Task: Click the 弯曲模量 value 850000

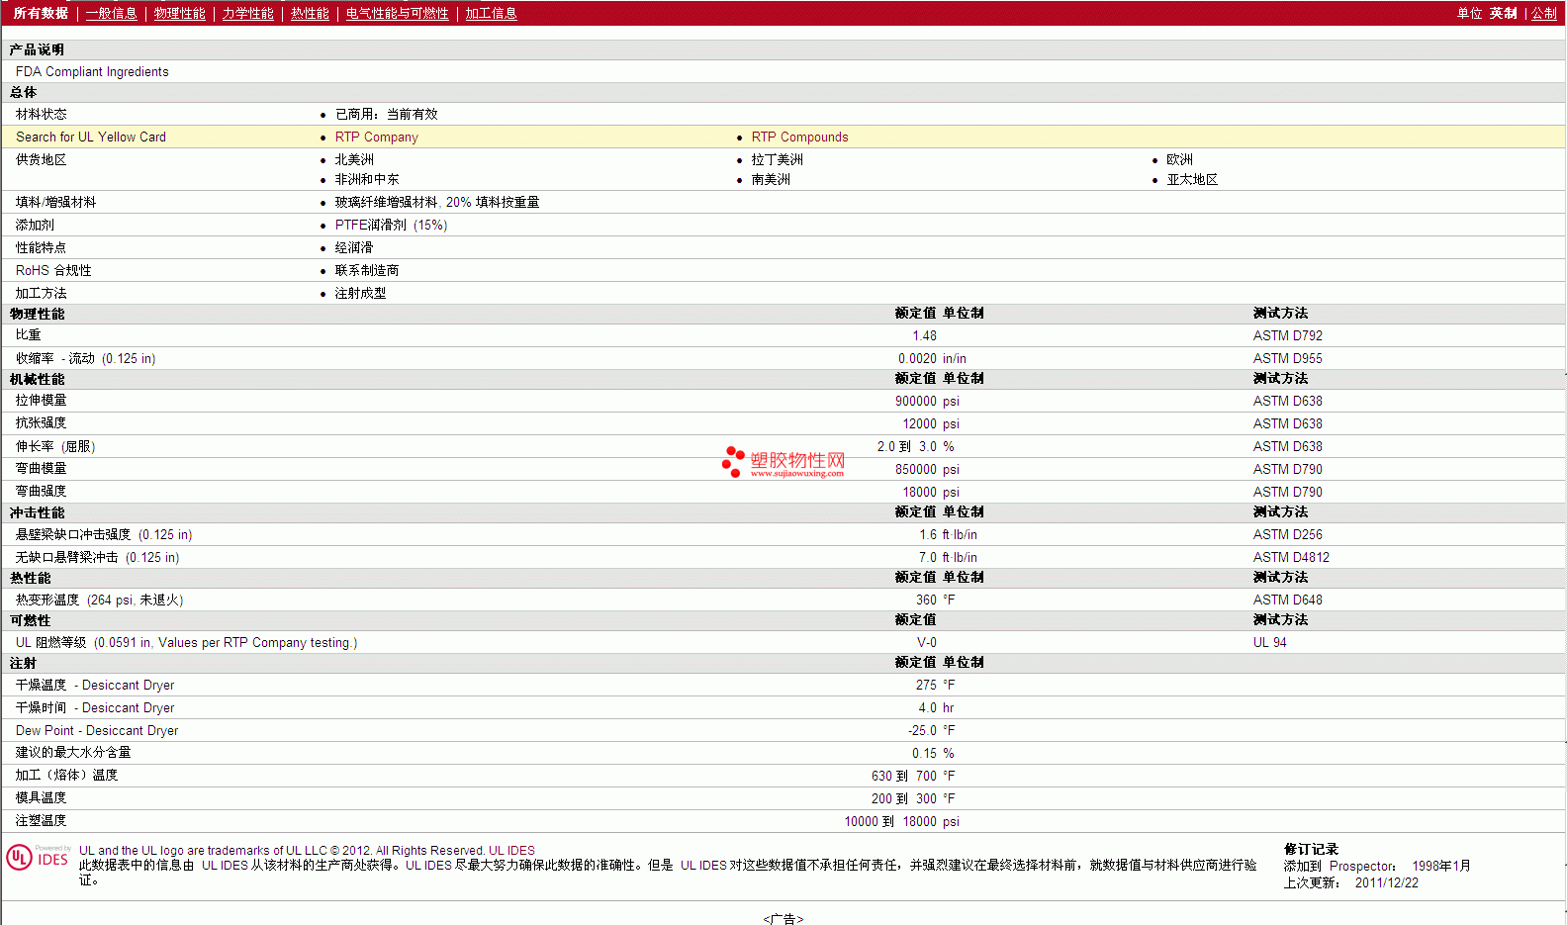Action: (x=916, y=470)
